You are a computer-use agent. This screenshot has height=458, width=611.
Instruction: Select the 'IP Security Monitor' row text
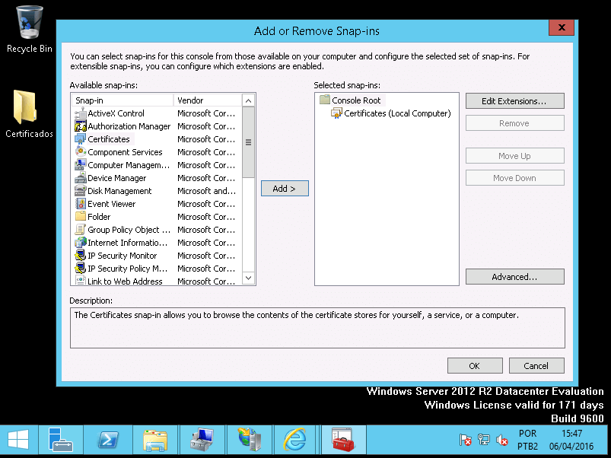coord(123,256)
